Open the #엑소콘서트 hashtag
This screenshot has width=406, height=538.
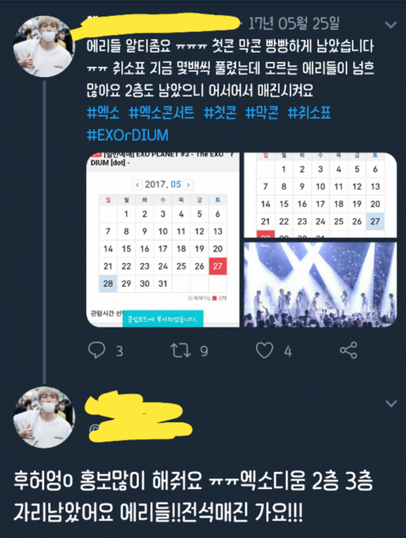[x=162, y=113]
